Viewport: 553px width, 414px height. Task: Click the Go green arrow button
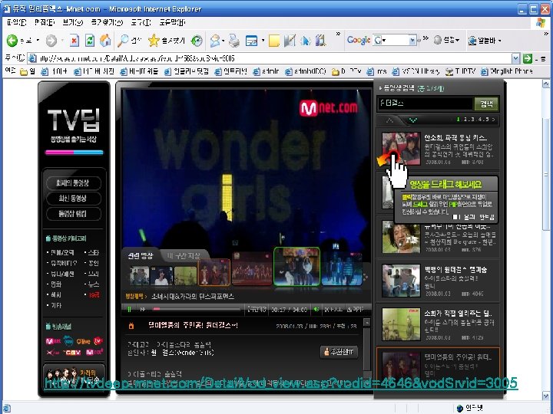click(527, 58)
